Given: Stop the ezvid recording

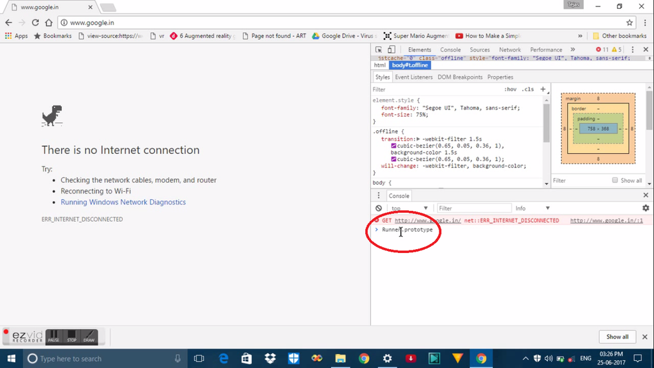Looking at the screenshot, I should tap(72, 336).
